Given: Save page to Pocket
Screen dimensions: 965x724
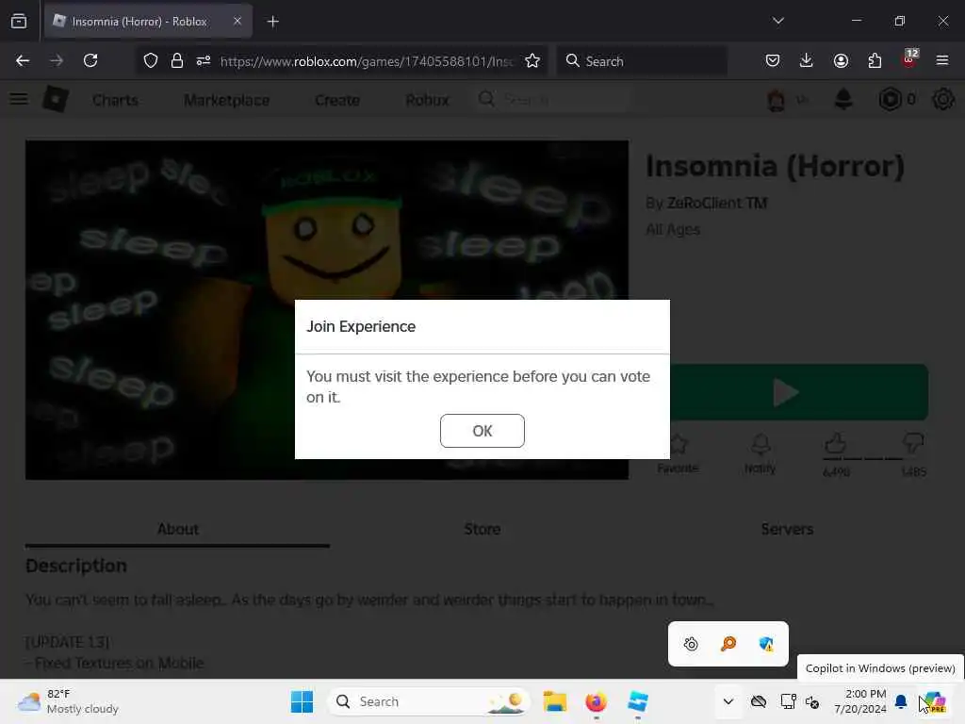Looking at the screenshot, I should [773, 60].
